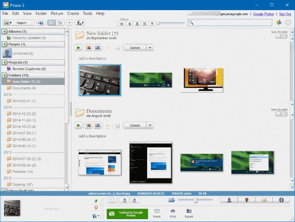Create photo collage for New folder
Screen dimensions: 295x222
(88, 48)
